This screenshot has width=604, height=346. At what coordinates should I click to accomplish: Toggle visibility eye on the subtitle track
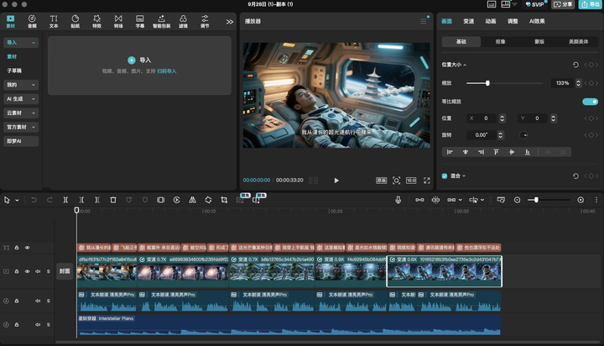click(27, 248)
